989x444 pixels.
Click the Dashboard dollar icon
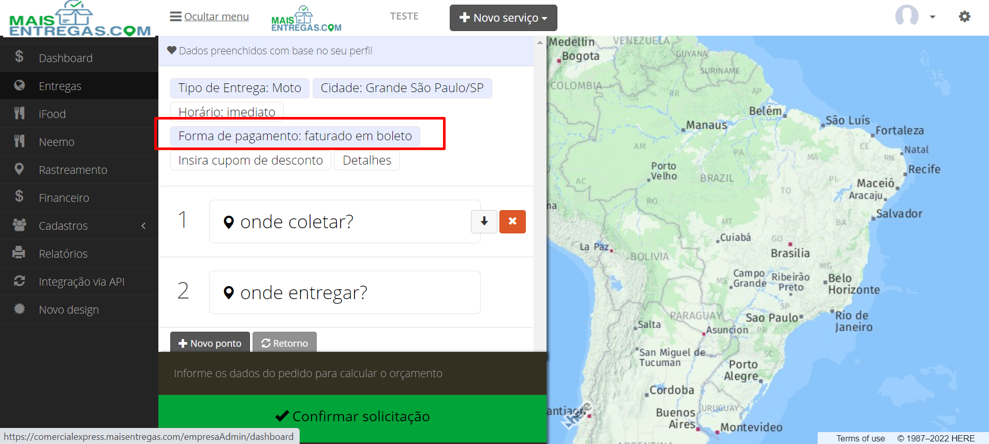coord(19,56)
